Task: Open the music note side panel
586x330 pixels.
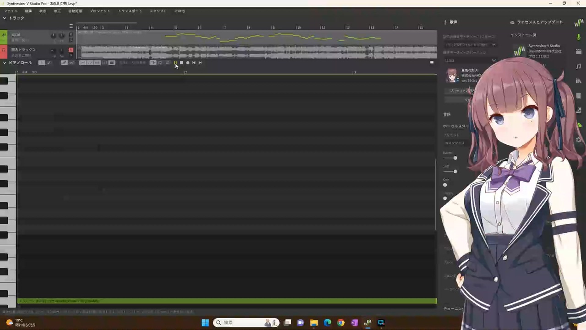Action: [x=579, y=66]
